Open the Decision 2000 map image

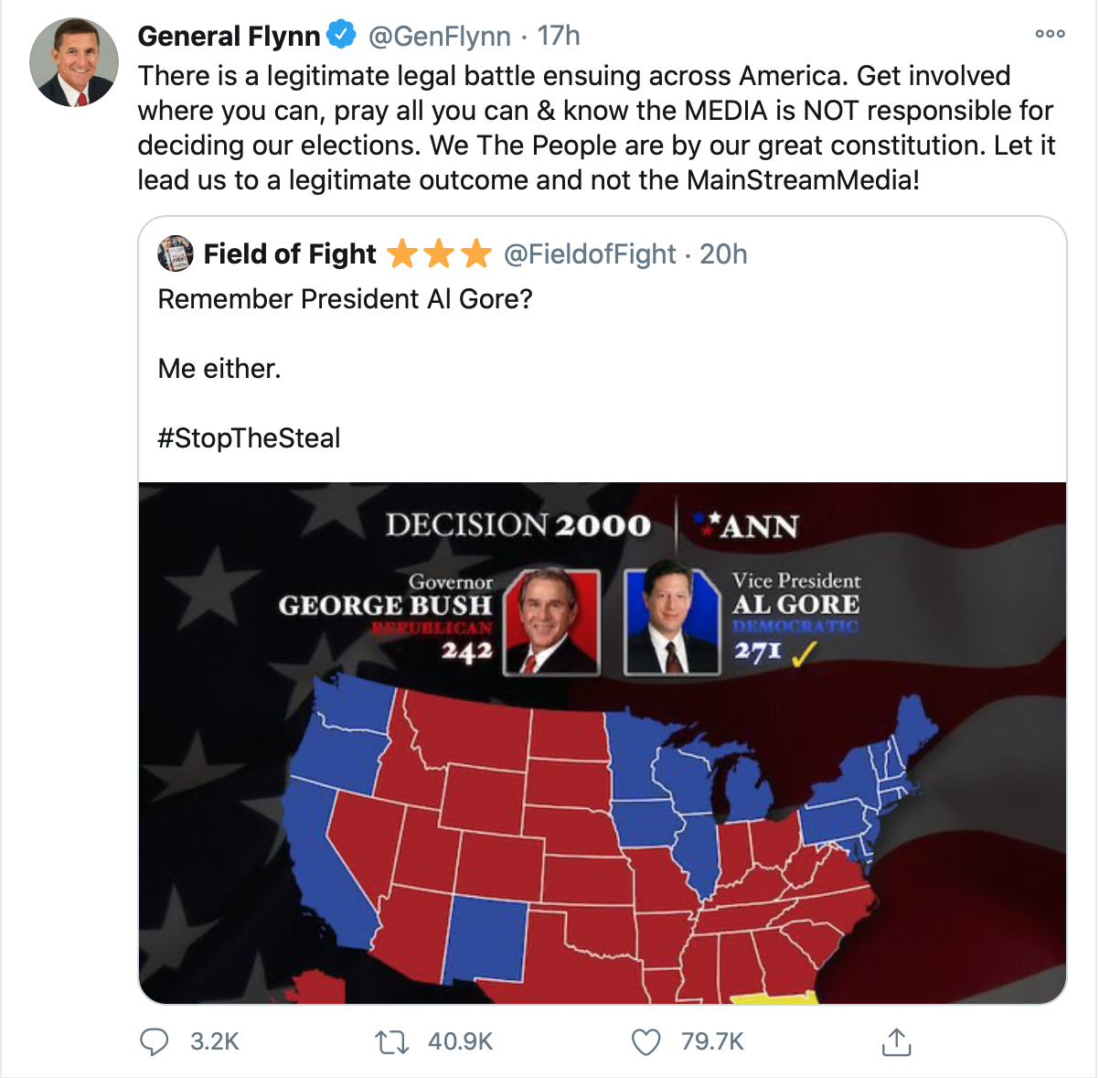pyautogui.click(x=603, y=742)
